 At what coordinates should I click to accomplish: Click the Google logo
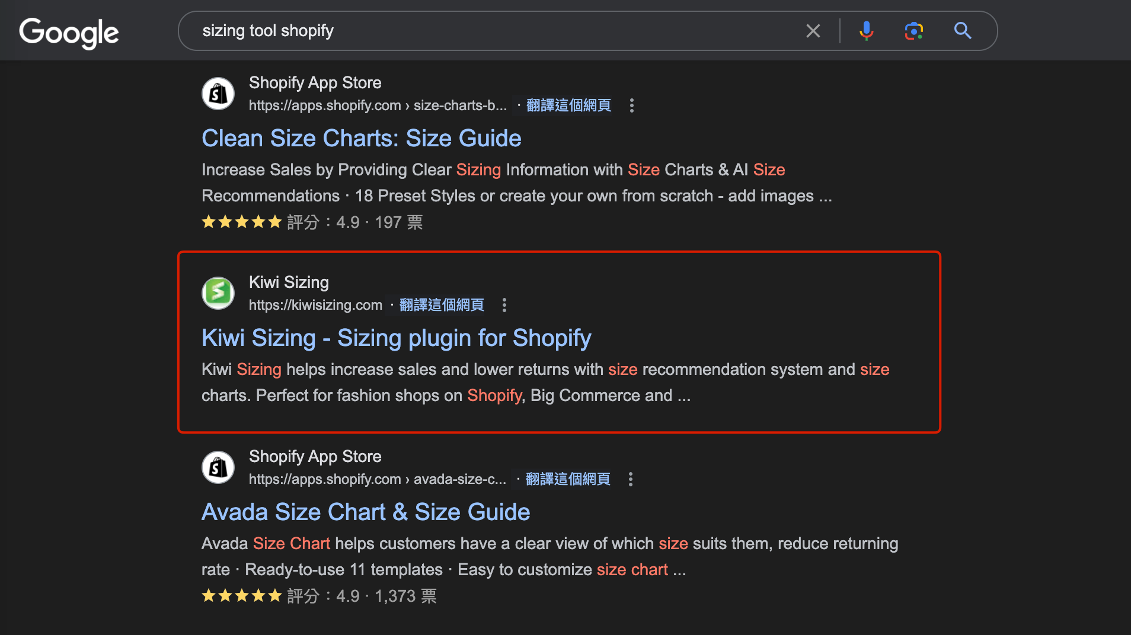coord(69,32)
